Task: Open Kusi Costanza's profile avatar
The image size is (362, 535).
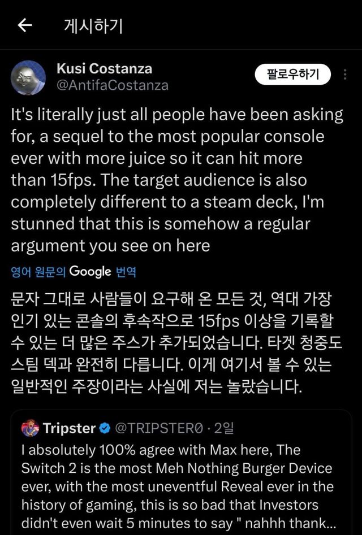Action: tap(28, 77)
